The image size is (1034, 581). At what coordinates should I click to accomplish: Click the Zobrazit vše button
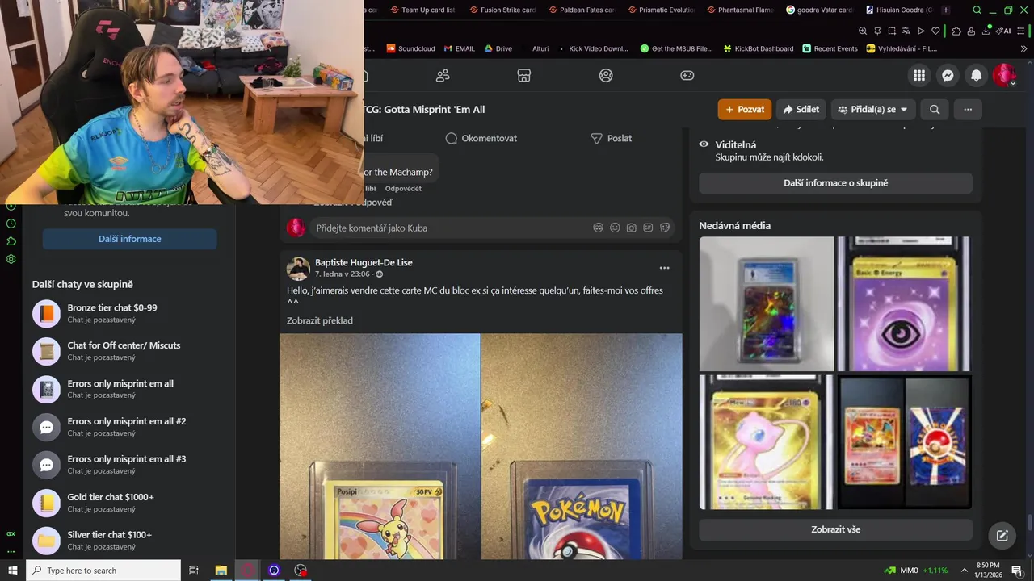coord(835,529)
